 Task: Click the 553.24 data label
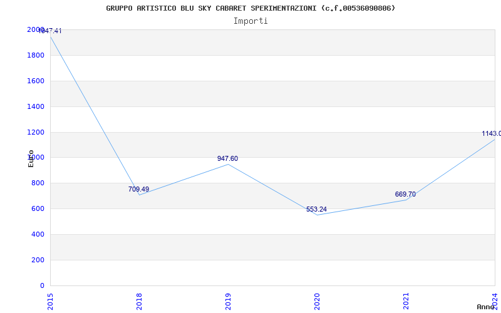tap(316, 209)
